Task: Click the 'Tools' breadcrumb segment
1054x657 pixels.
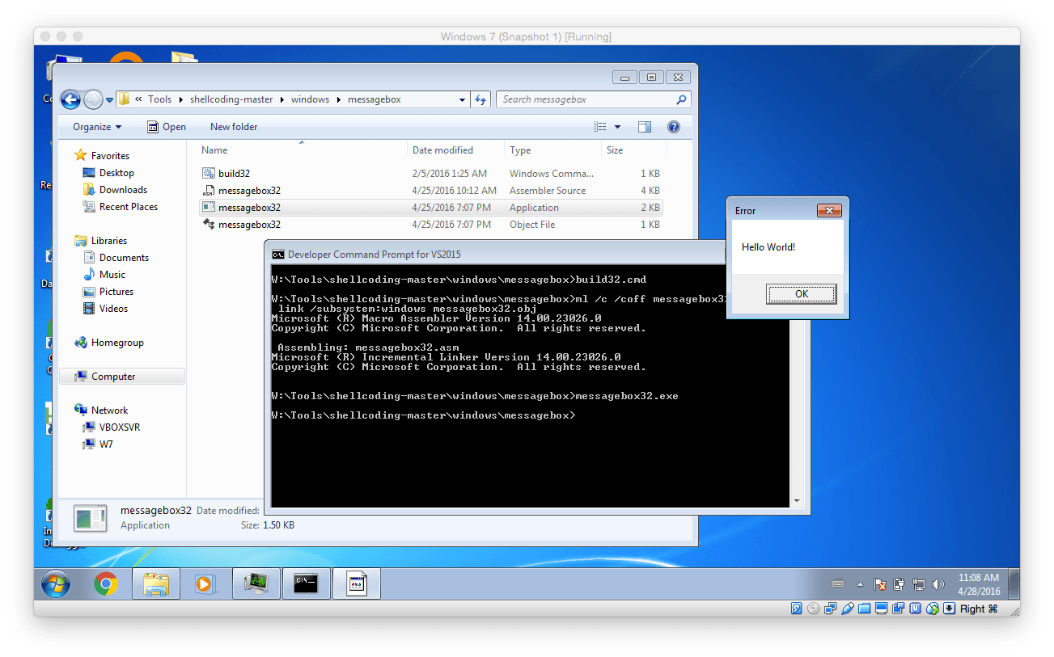Action: click(159, 99)
